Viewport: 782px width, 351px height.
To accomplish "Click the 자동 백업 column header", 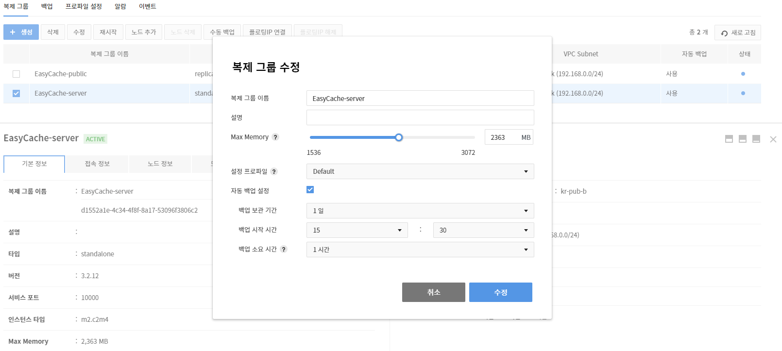I will [x=695, y=54].
